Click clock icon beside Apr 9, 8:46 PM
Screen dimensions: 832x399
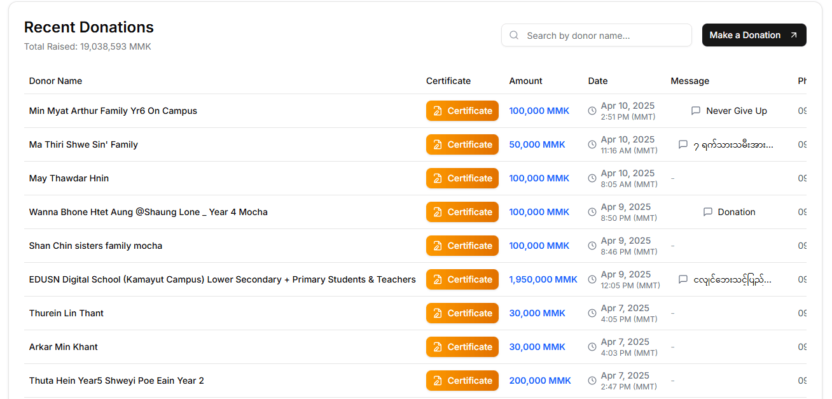(592, 246)
